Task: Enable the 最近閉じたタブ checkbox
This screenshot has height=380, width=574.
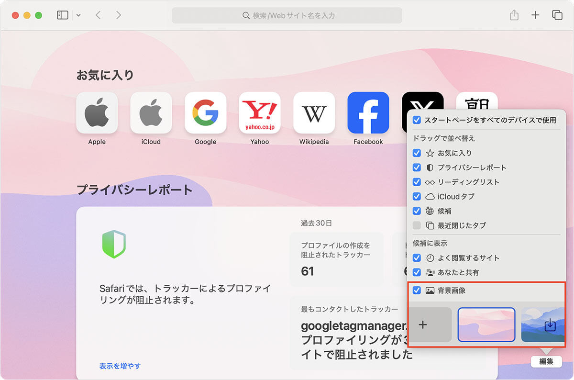Action: click(417, 225)
